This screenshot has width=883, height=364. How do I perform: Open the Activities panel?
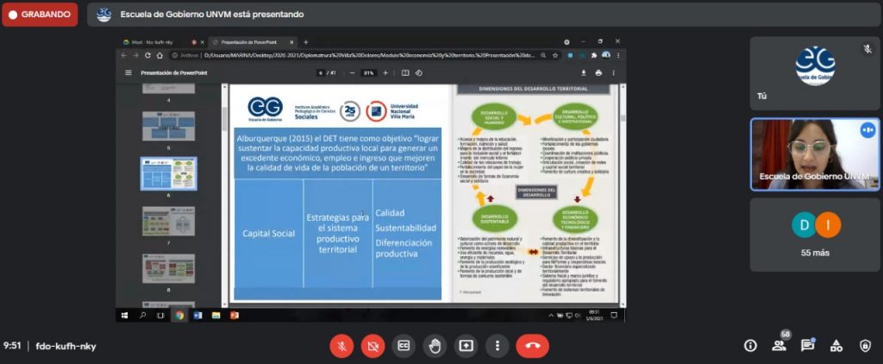click(x=836, y=346)
